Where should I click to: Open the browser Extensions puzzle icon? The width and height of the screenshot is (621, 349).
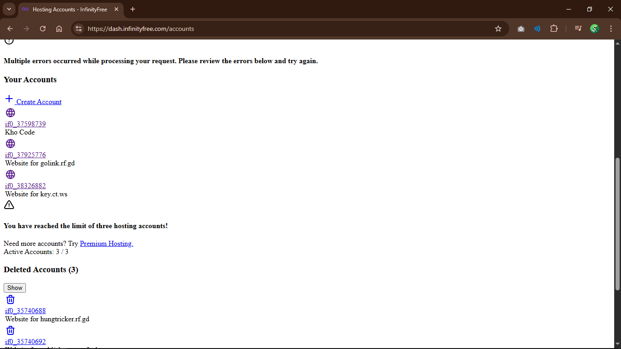pos(554,29)
